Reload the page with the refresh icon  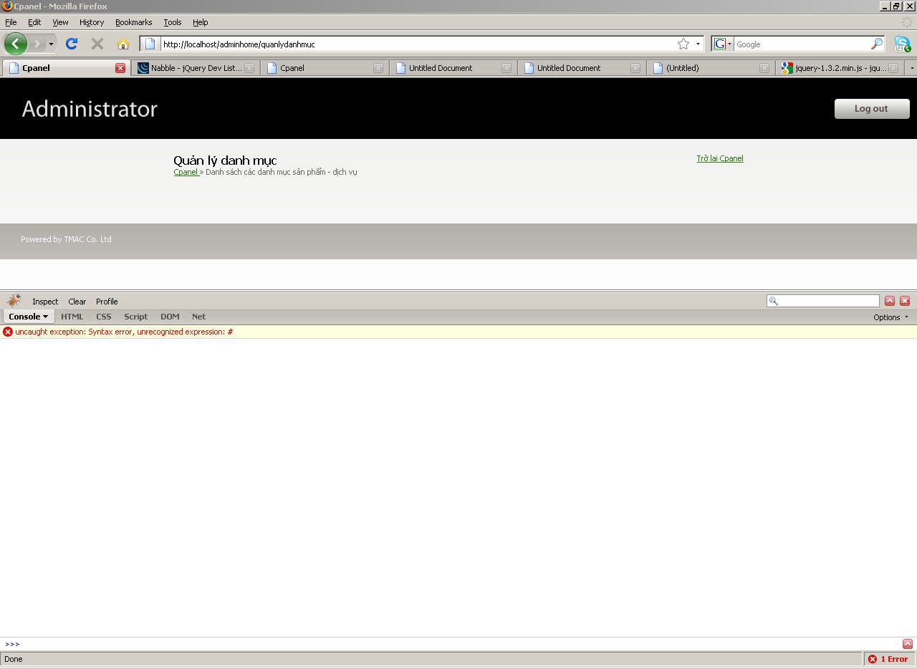pos(71,44)
